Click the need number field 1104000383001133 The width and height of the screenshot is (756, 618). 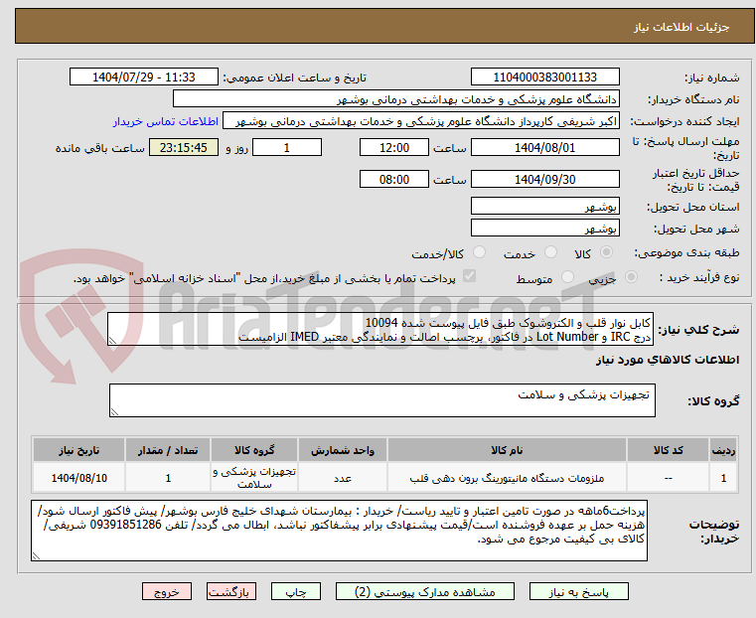(x=544, y=77)
